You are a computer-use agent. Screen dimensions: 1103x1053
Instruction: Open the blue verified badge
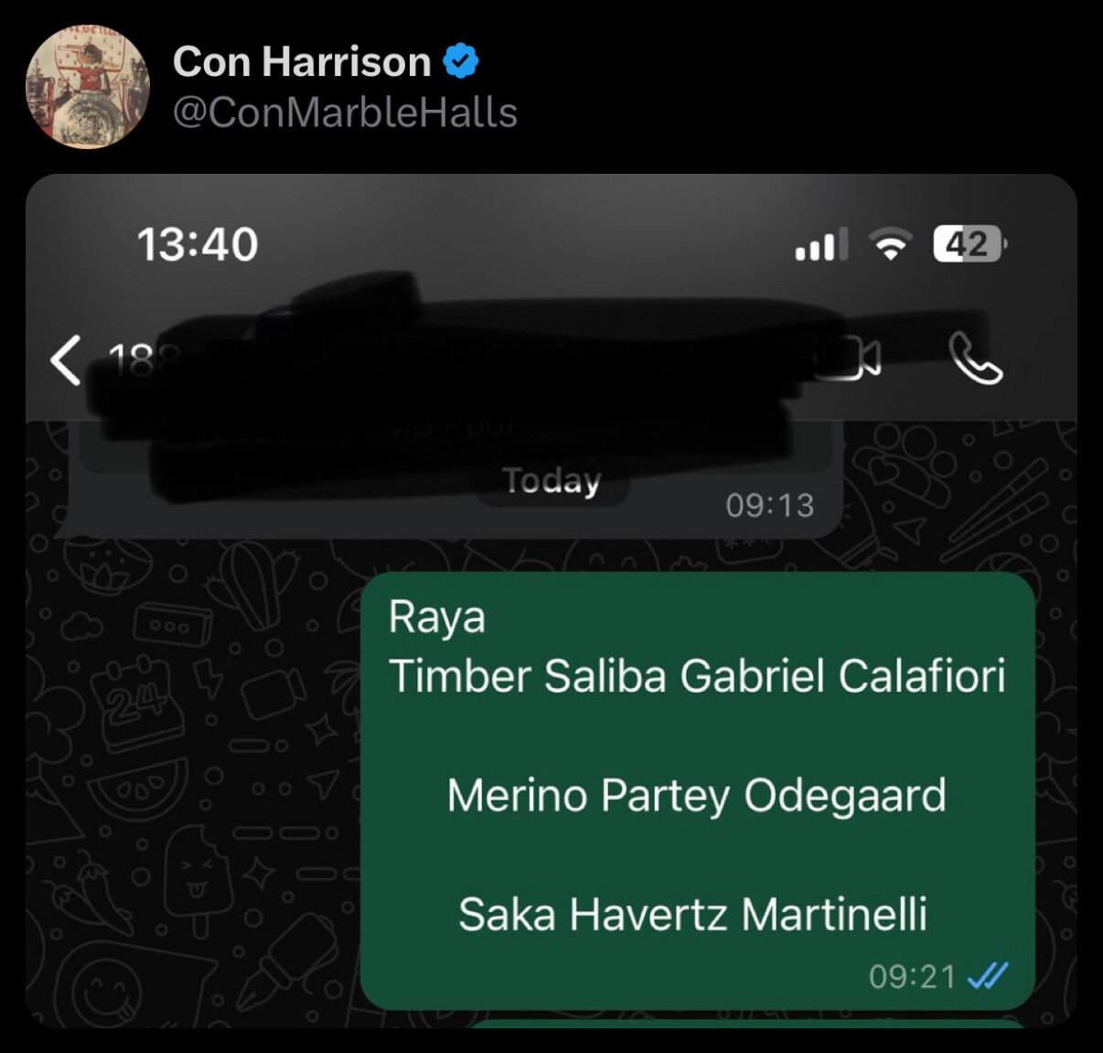(x=461, y=61)
